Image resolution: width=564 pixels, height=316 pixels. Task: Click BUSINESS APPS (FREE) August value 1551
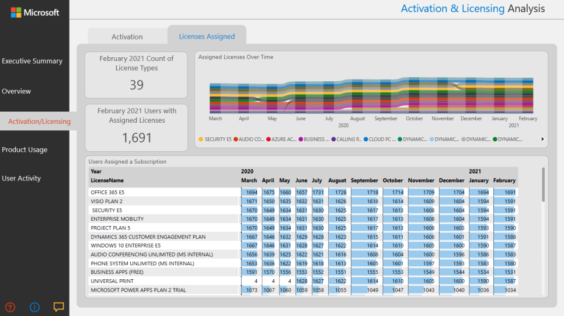340,272
